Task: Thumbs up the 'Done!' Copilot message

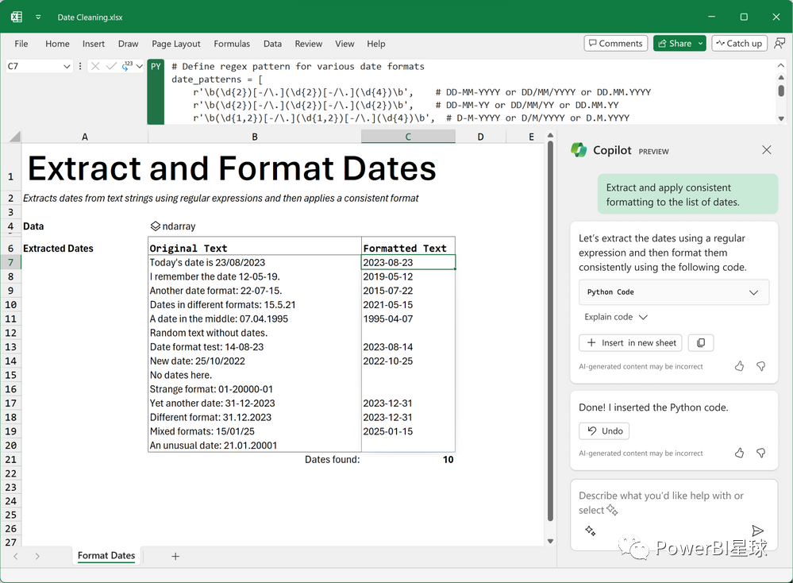Action: pyautogui.click(x=739, y=453)
